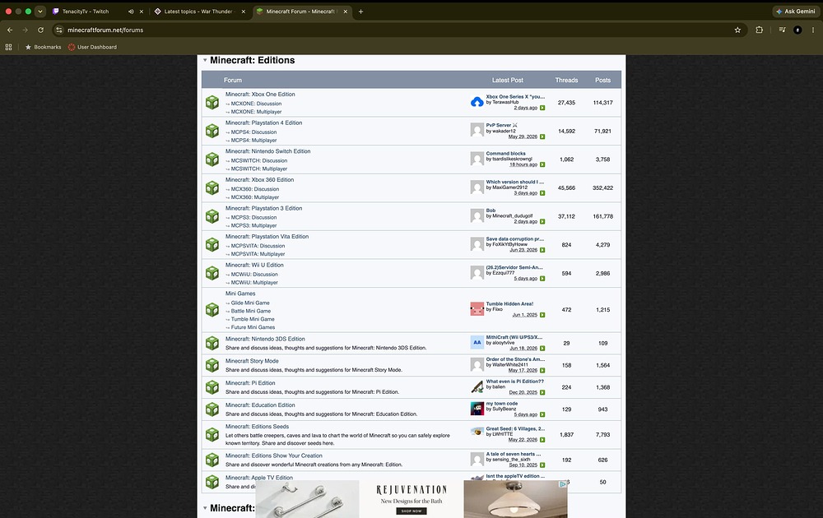The width and height of the screenshot is (823, 518).
Task: Open the Minecraft: Pi Edition forum
Action: pos(250,383)
